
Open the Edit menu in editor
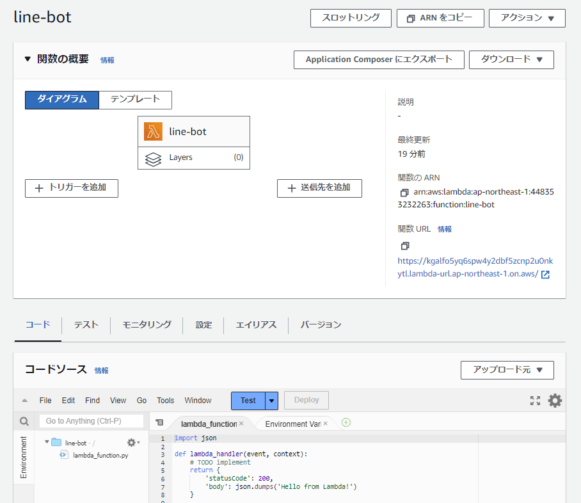(x=68, y=401)
